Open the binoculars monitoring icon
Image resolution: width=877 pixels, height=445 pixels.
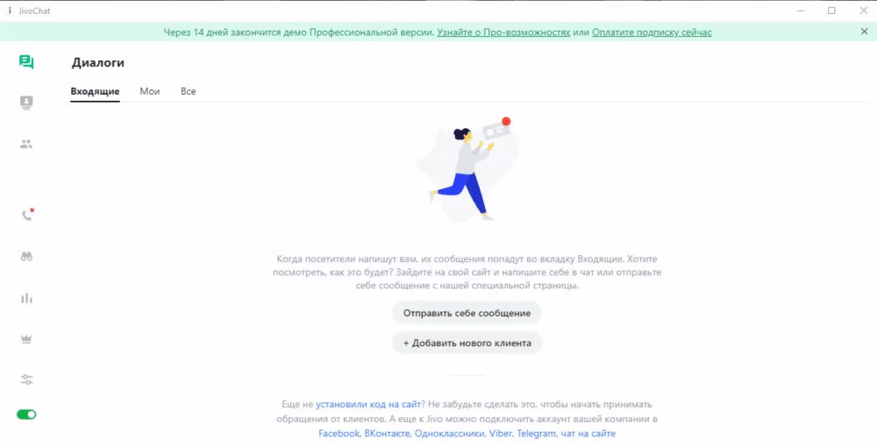click(x=27, y=257)
